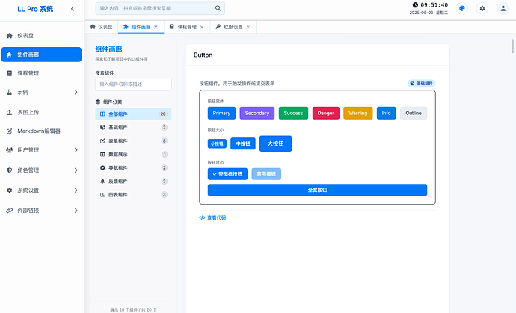
Task: Click the 表单组件 edit icon
Action: click(102, 140)
